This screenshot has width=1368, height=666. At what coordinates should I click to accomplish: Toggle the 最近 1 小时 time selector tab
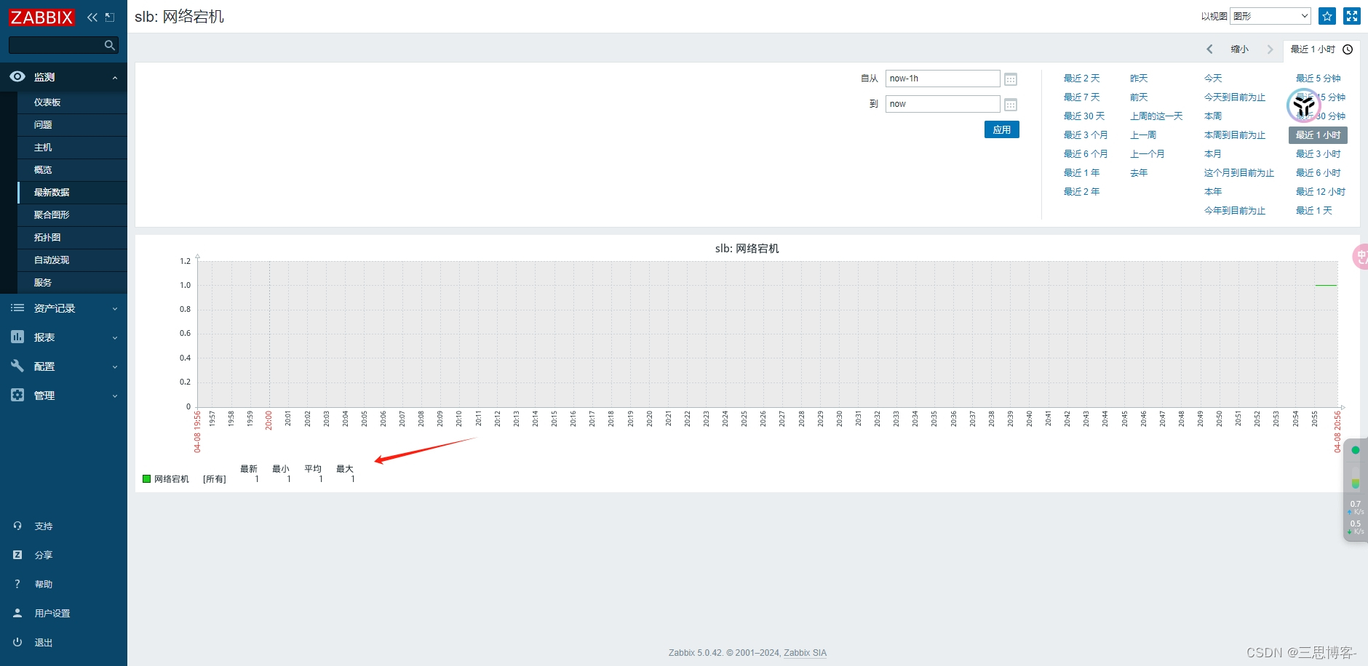(1321, 49)
